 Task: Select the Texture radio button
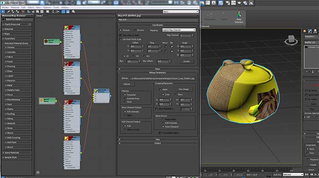pos(121,30)
